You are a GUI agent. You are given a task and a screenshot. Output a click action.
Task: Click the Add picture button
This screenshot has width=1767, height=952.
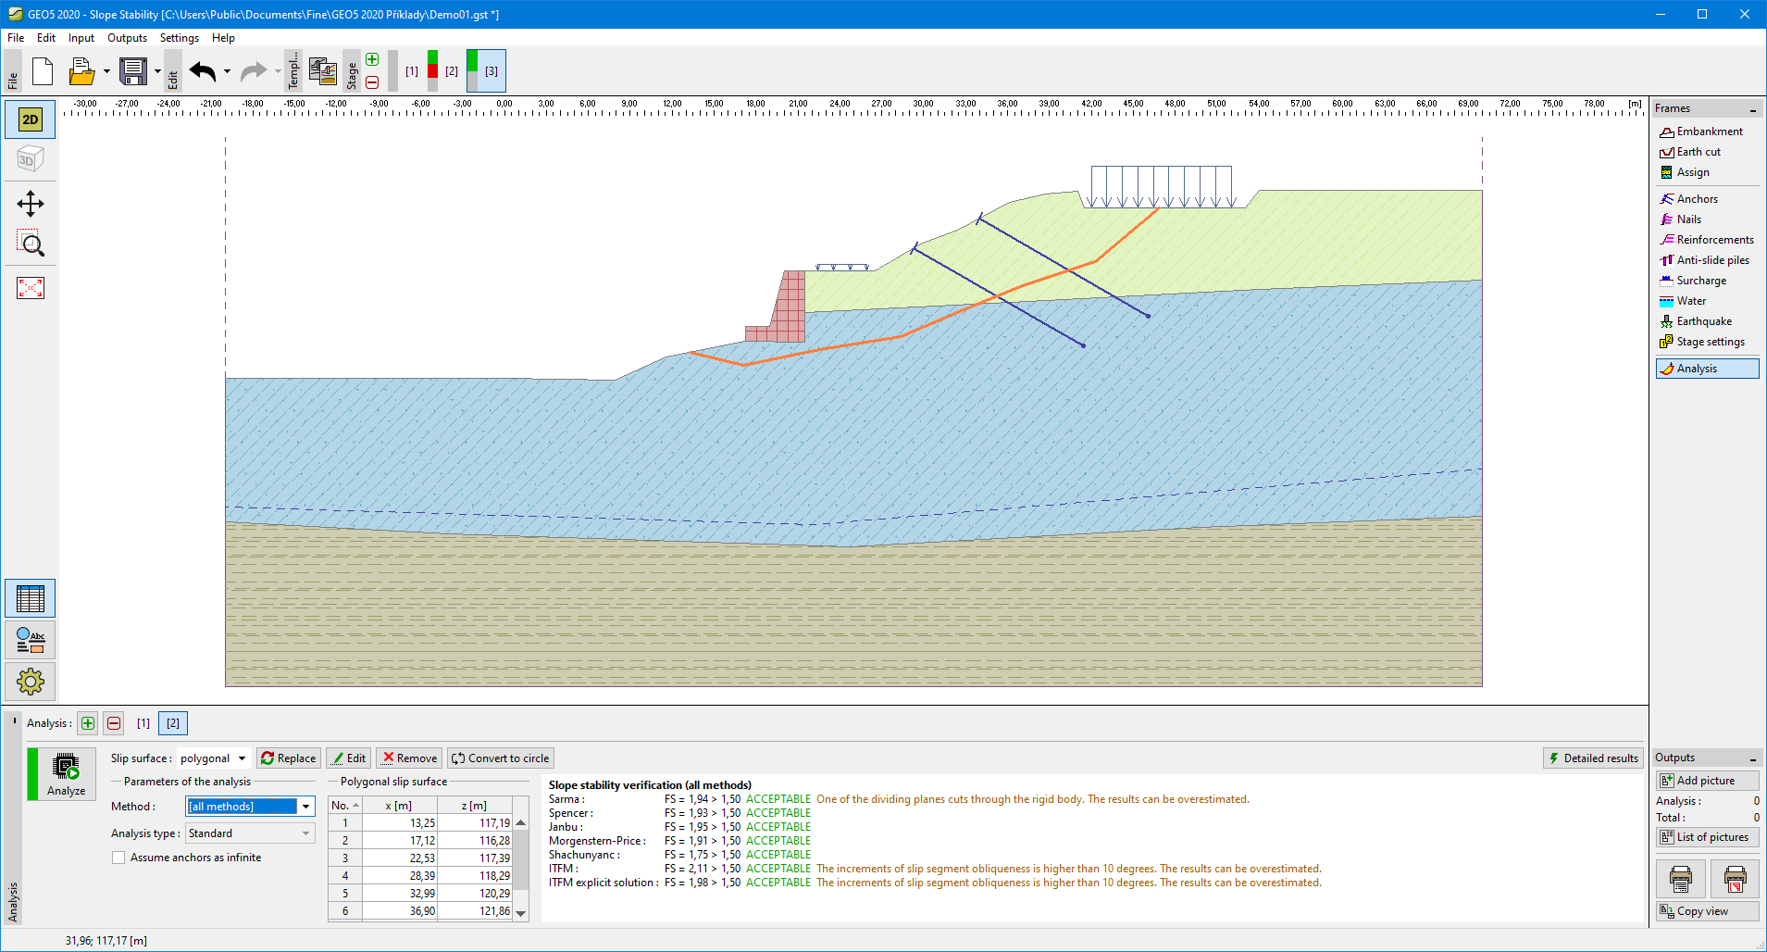[1707, 781]
